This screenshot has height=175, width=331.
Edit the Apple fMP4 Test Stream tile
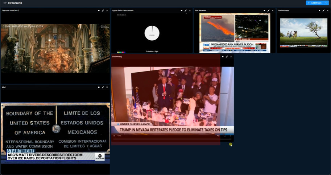click(186, 11)
